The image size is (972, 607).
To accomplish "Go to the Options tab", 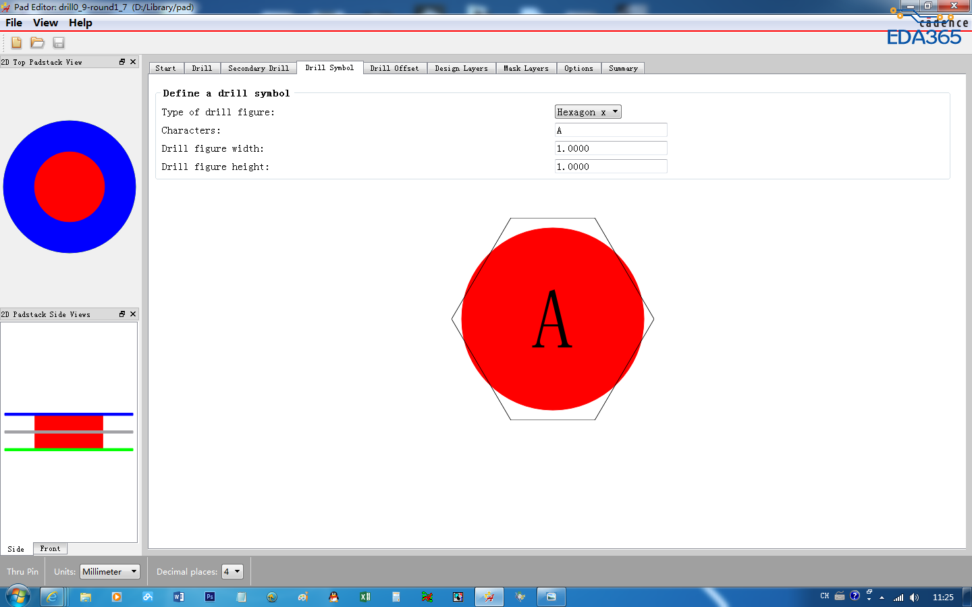I will click(x=578, y=68).
